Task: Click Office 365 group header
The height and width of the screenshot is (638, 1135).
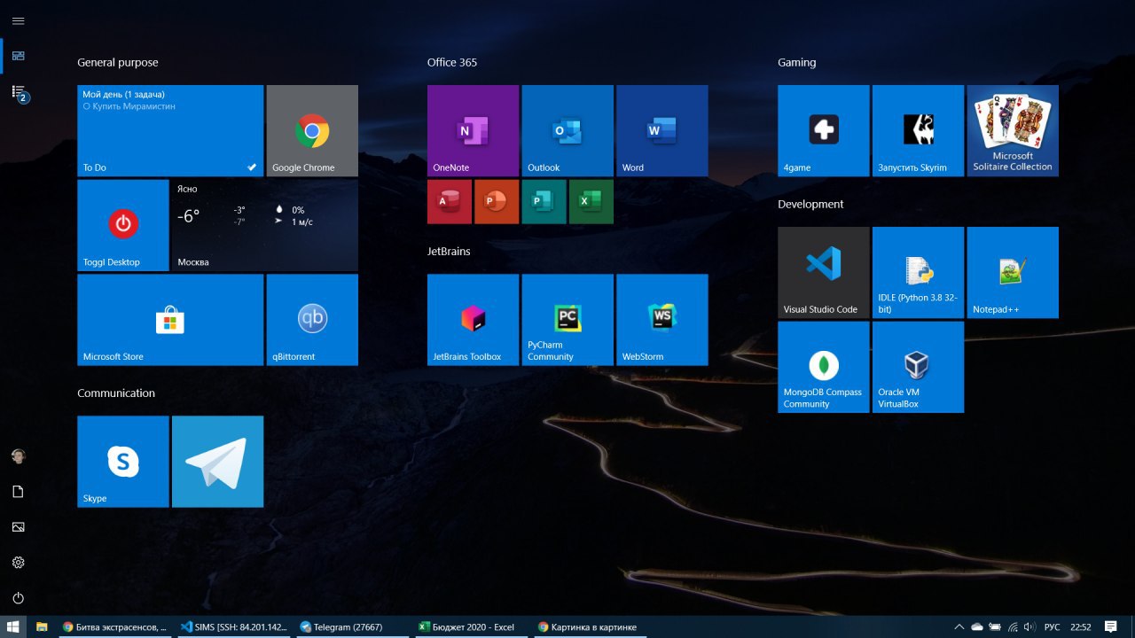Action: (452, 63)
